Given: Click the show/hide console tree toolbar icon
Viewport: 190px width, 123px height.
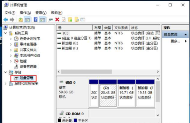Looking at the screenshot, I should click(27, 19).
